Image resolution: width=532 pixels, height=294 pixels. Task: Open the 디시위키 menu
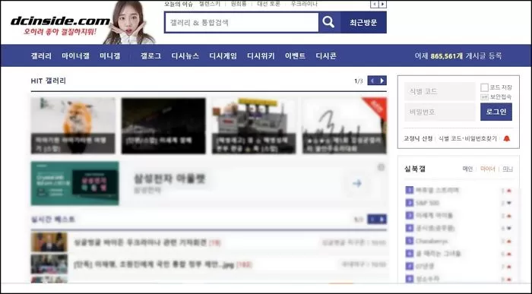261,56
